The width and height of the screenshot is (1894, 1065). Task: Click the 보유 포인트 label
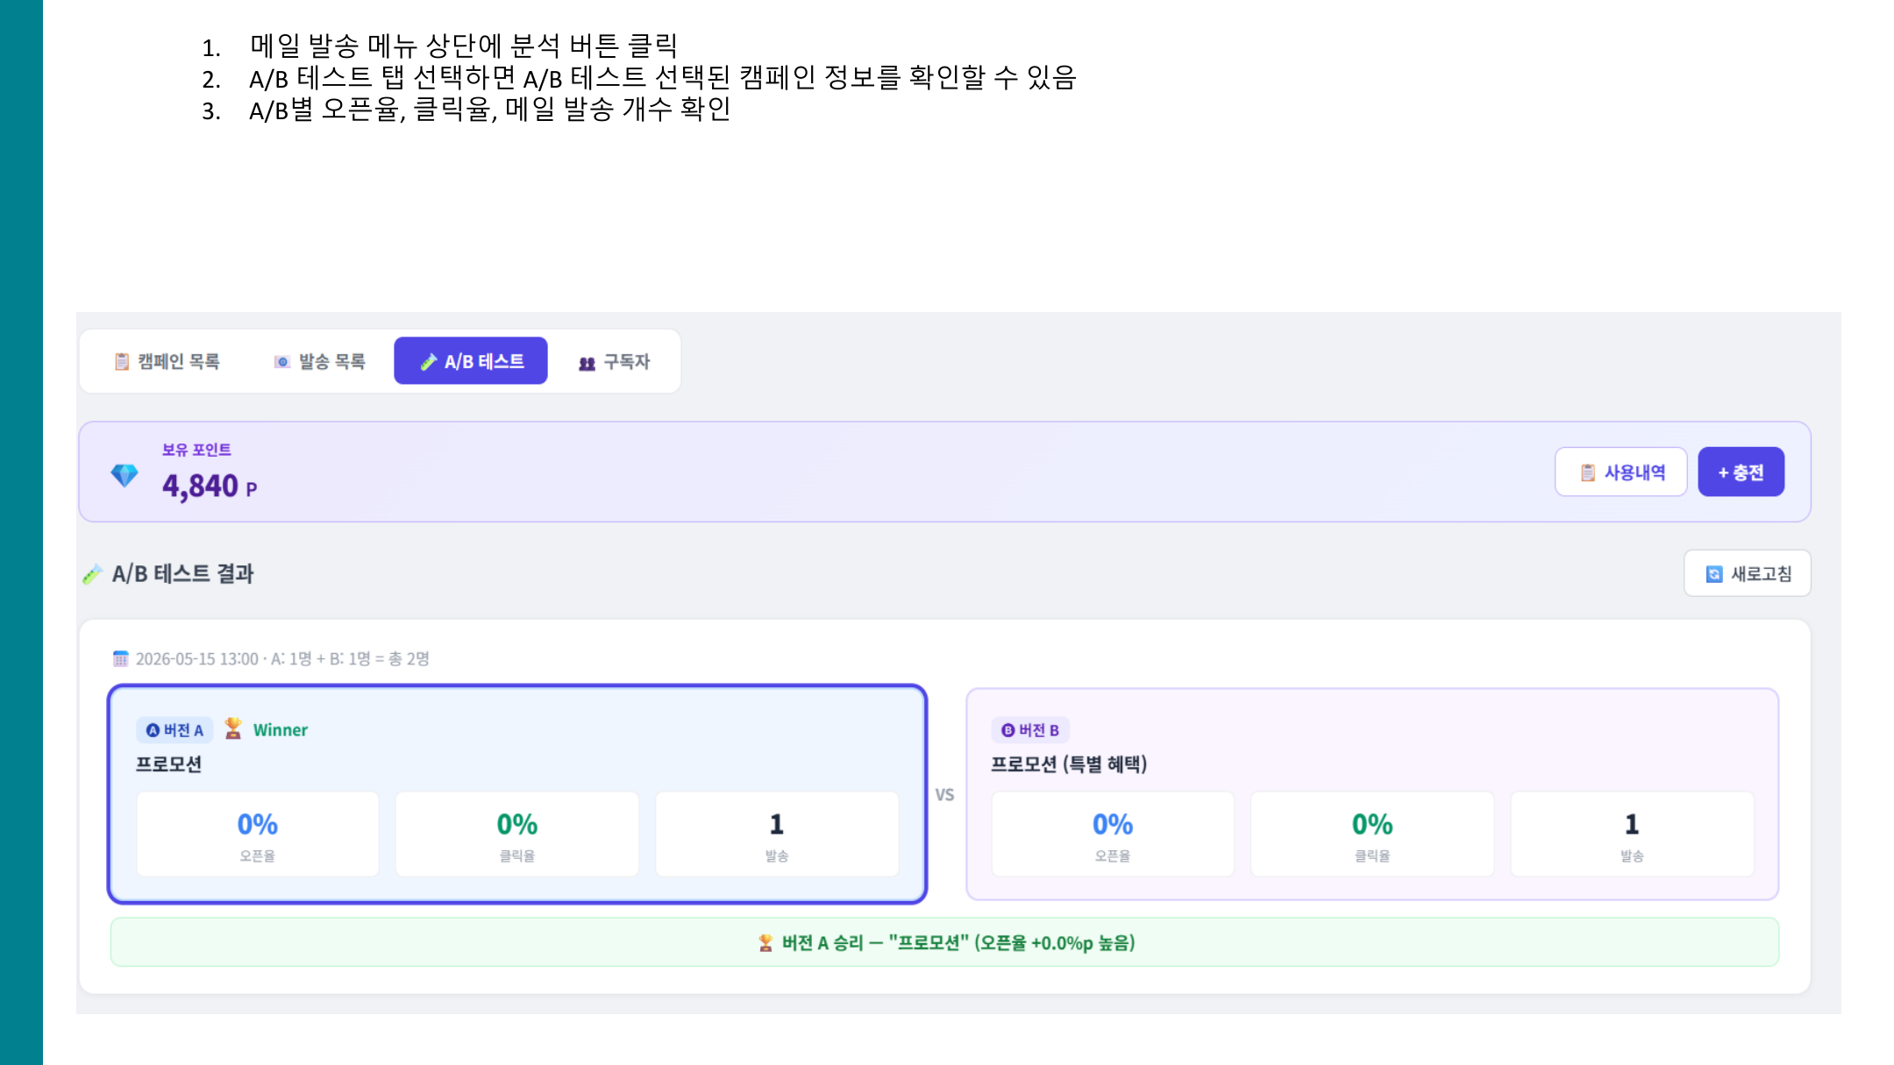[x=196, y=450]
